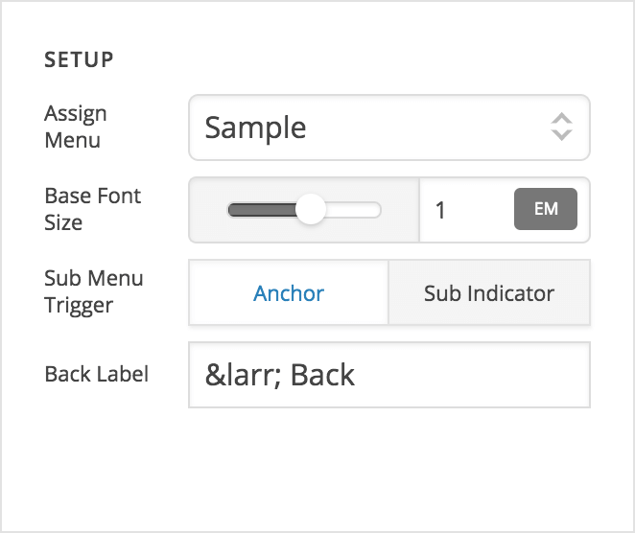Click the EM unit button

546,209
